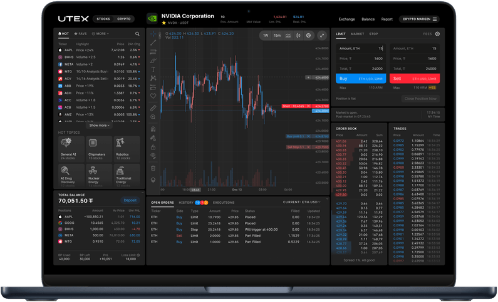Click Close Position Now button
This screenshot has height=302, width=498.
click(x=420, y=99)
